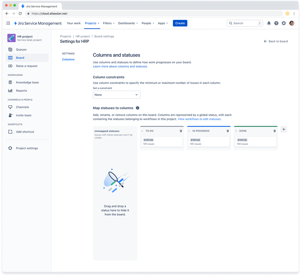
Task: Click Back to board
Action: point(276,41)
